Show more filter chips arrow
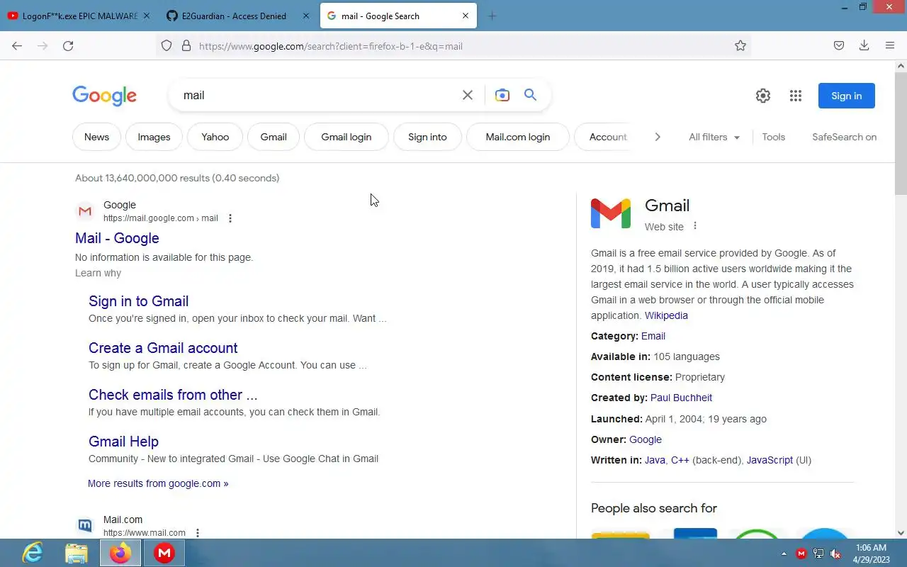 658,137
